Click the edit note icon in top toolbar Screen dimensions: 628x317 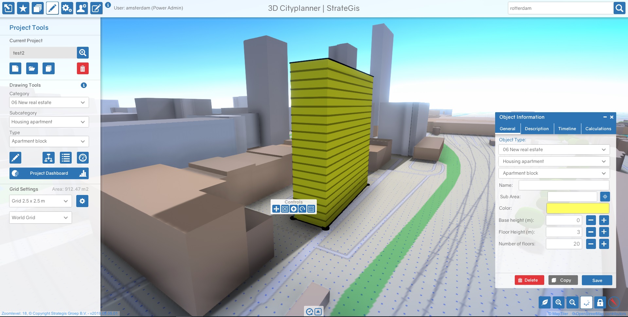(96, 8)
